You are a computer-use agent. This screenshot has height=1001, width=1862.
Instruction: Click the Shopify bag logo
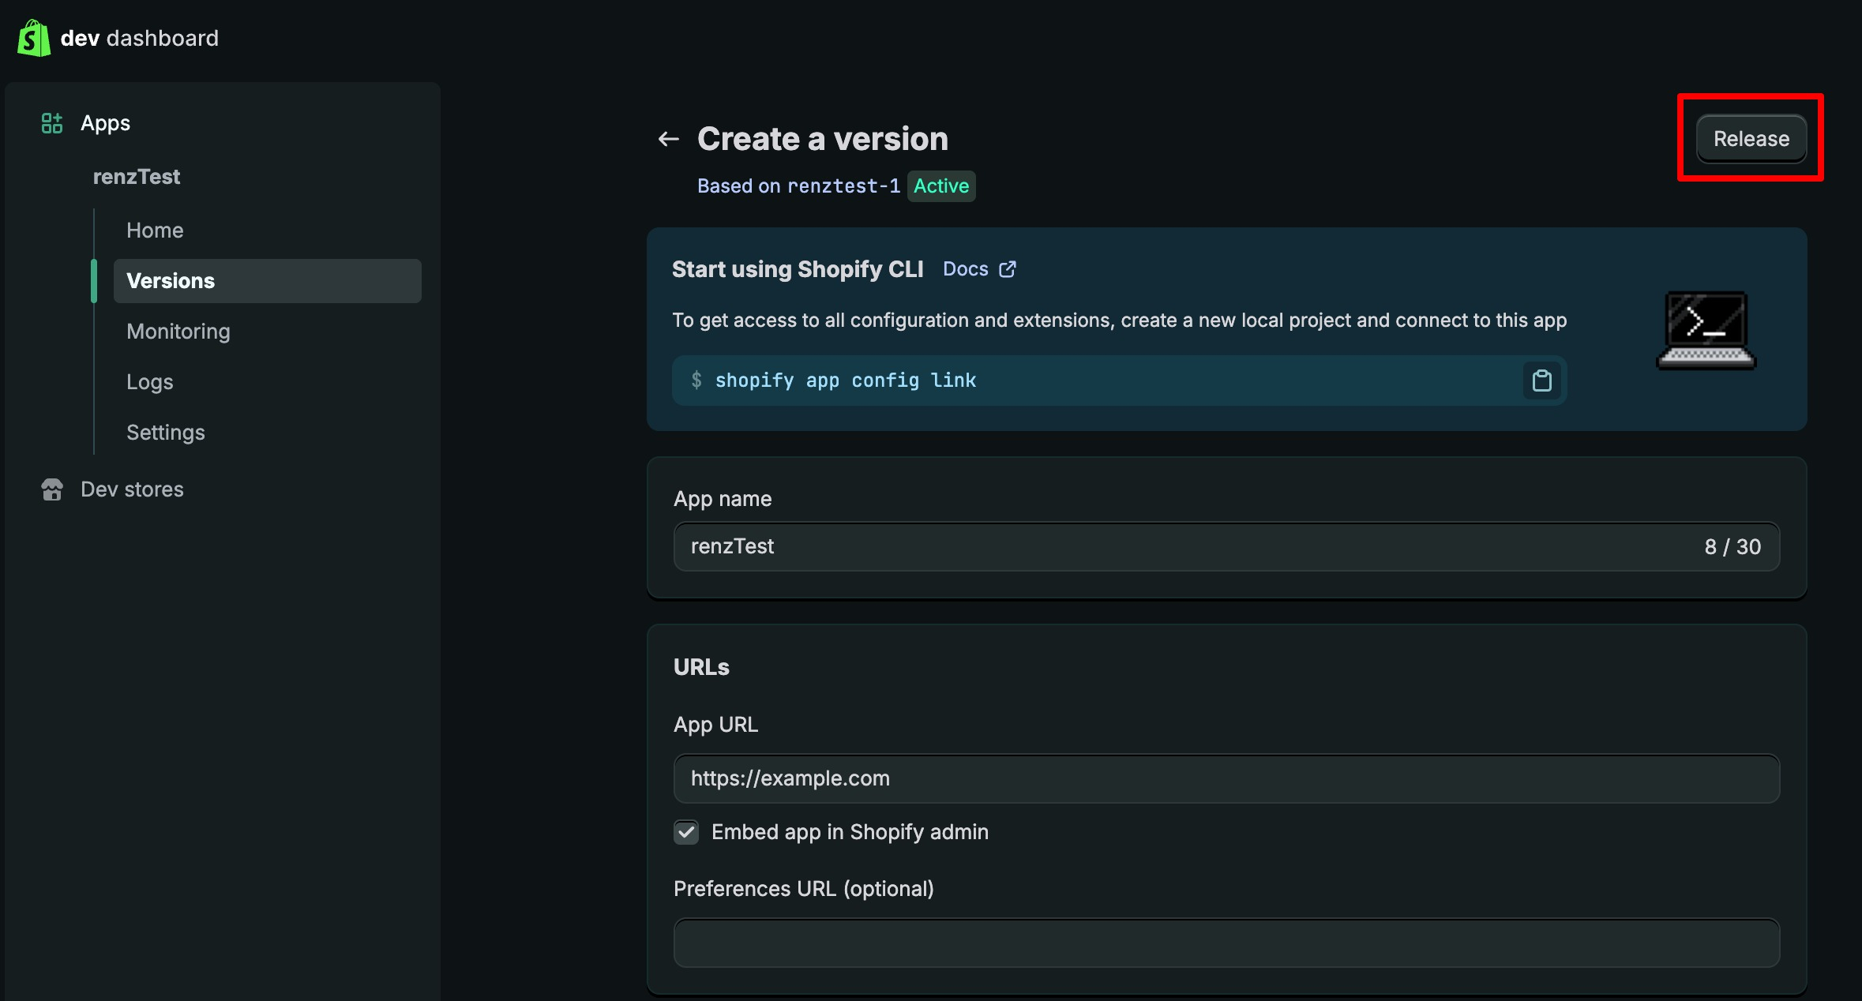click(x=34, y=38)
